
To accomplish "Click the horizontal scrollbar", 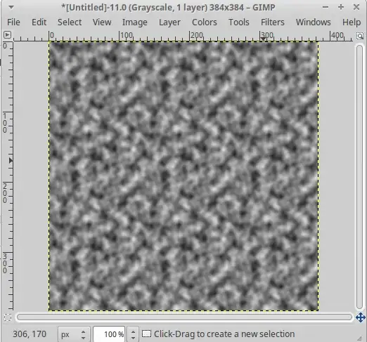I will (184, 317).
